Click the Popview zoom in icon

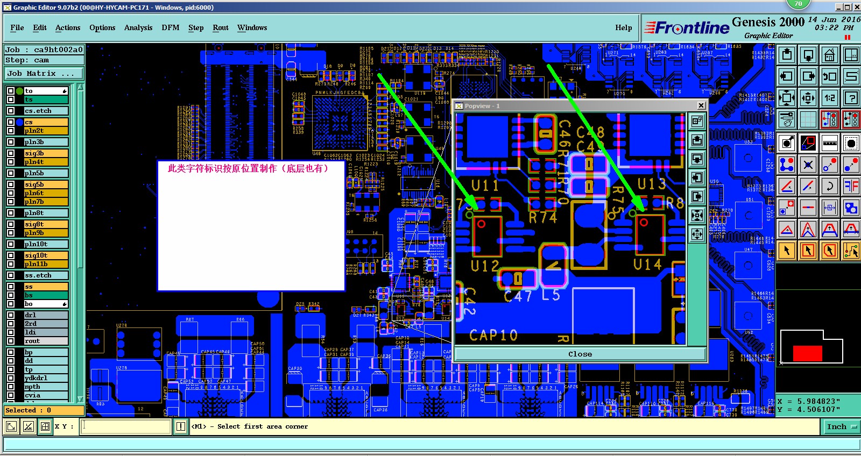pyautogui.click(x=697, y=216)
